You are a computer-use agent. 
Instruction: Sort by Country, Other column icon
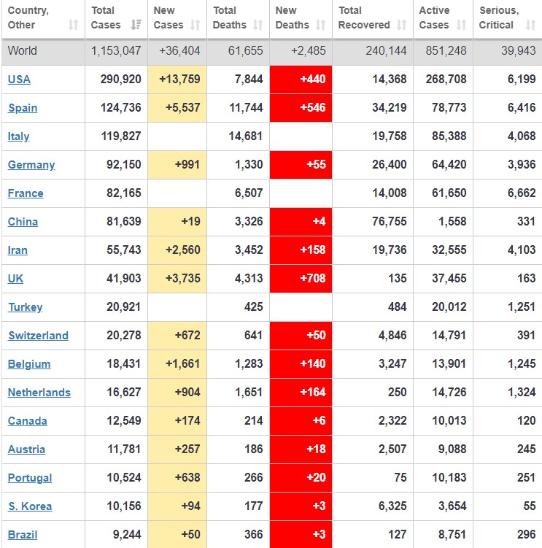pyautogui.click(x=73, y=25)
